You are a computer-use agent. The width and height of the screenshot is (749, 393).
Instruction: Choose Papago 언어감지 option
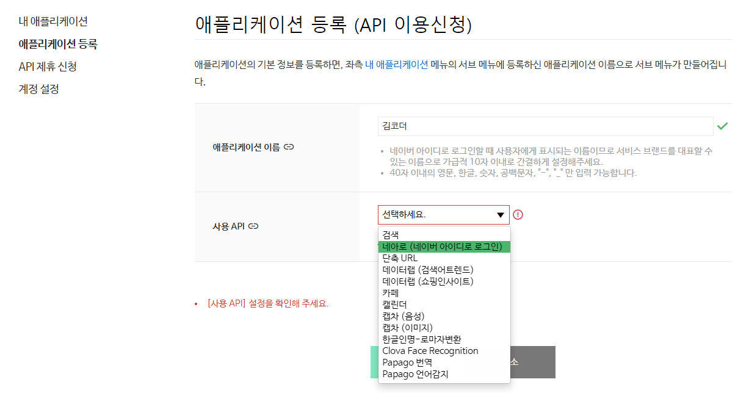point(444,374)
